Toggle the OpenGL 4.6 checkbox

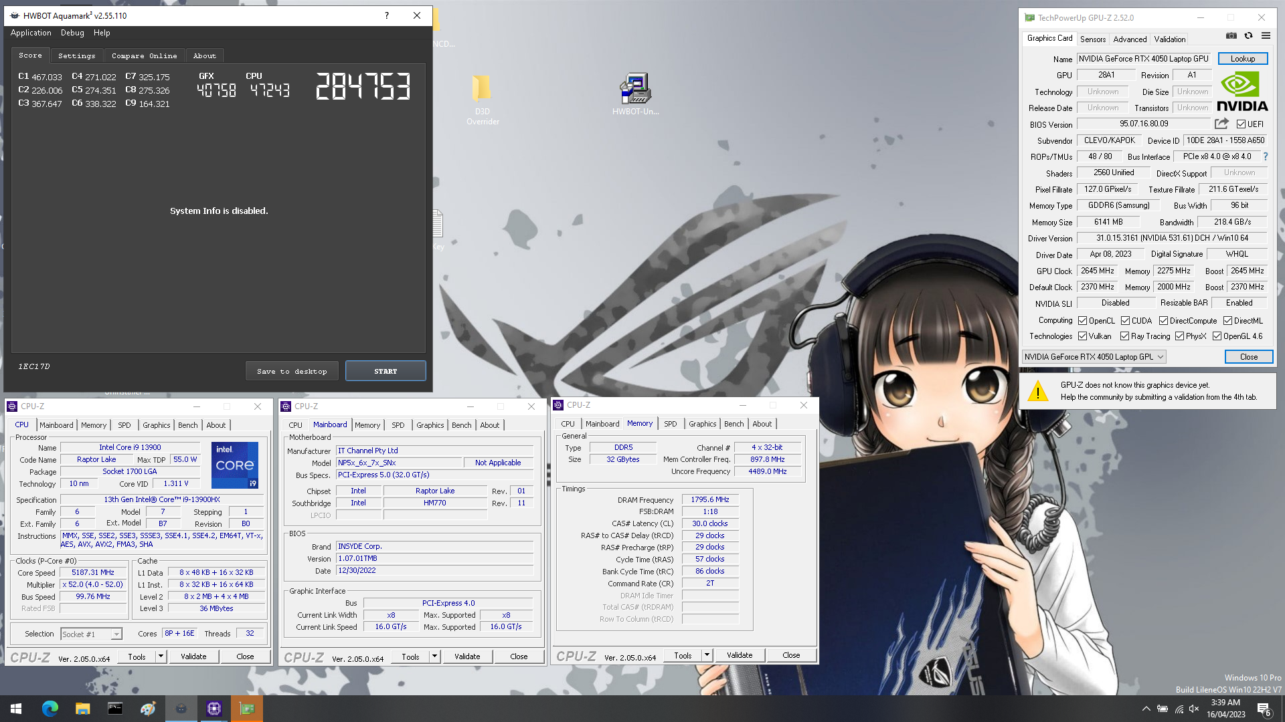[1217, 336]
